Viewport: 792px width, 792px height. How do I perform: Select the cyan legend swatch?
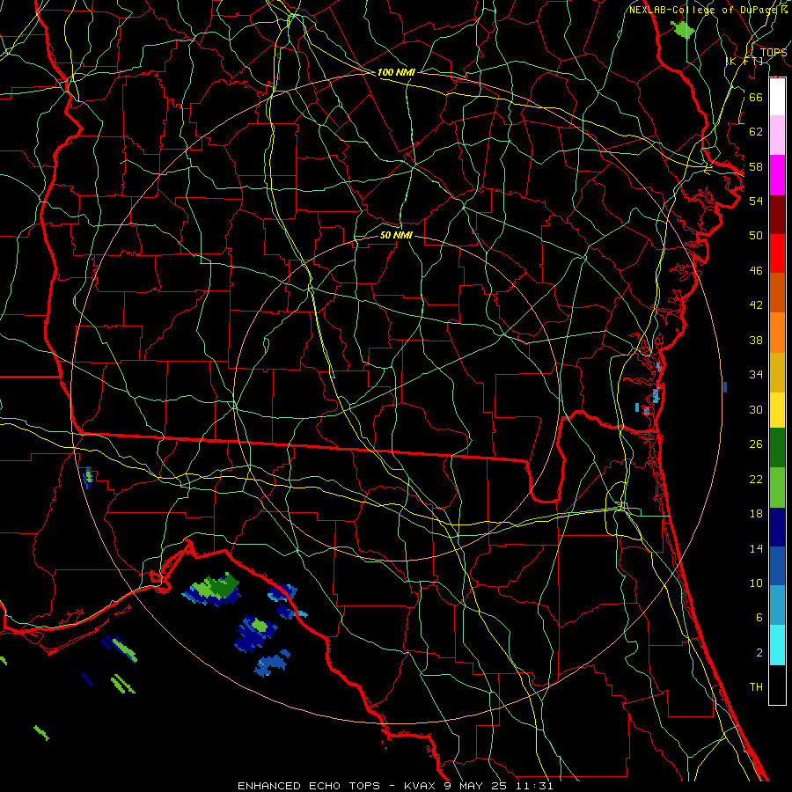(777, 645)
